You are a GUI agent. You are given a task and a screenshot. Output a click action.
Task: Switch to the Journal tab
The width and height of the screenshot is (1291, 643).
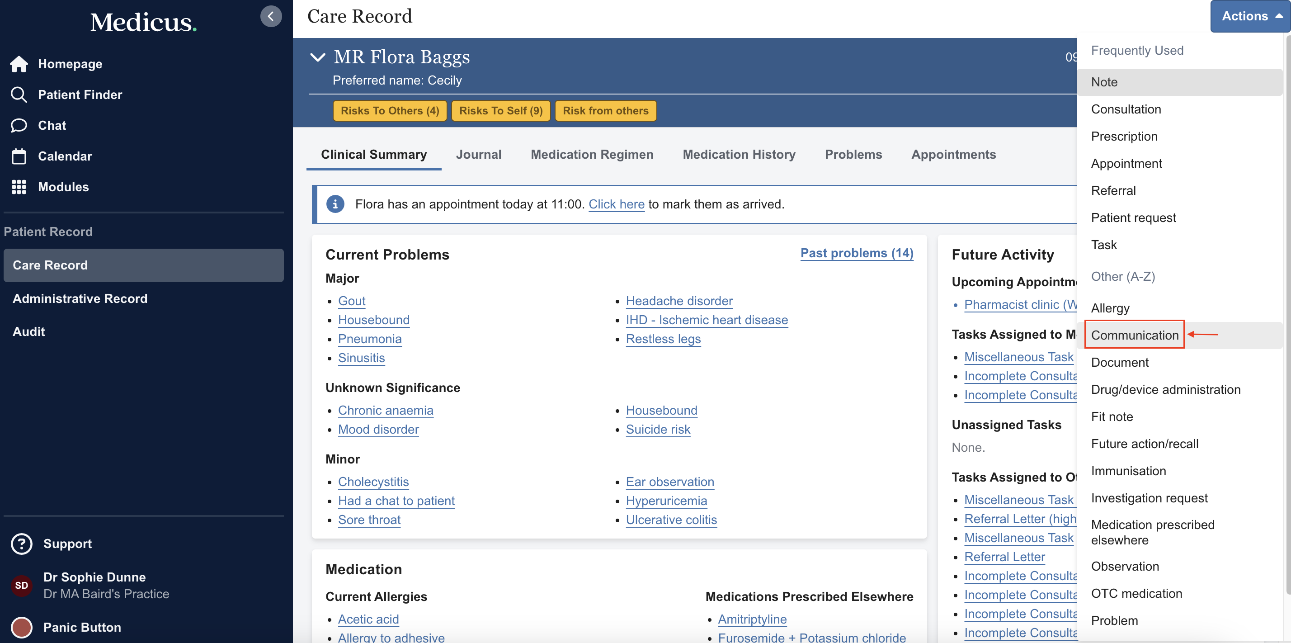478,154
